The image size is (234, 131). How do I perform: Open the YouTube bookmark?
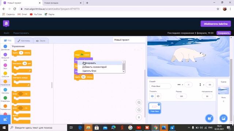coord(36,14)
